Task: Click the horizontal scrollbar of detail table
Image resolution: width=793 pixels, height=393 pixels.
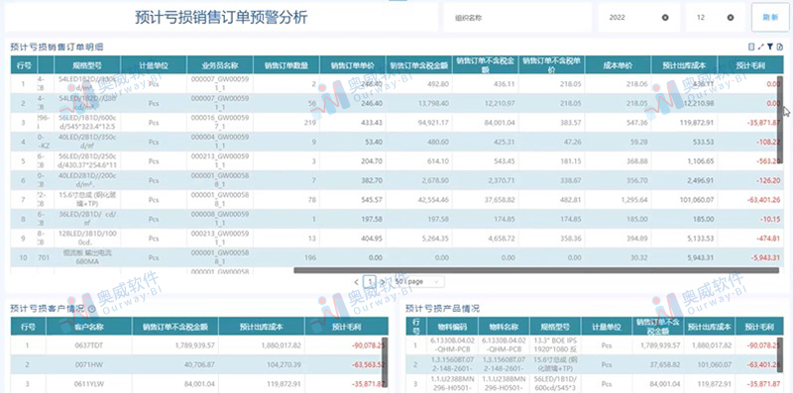Action: (536, 271)
